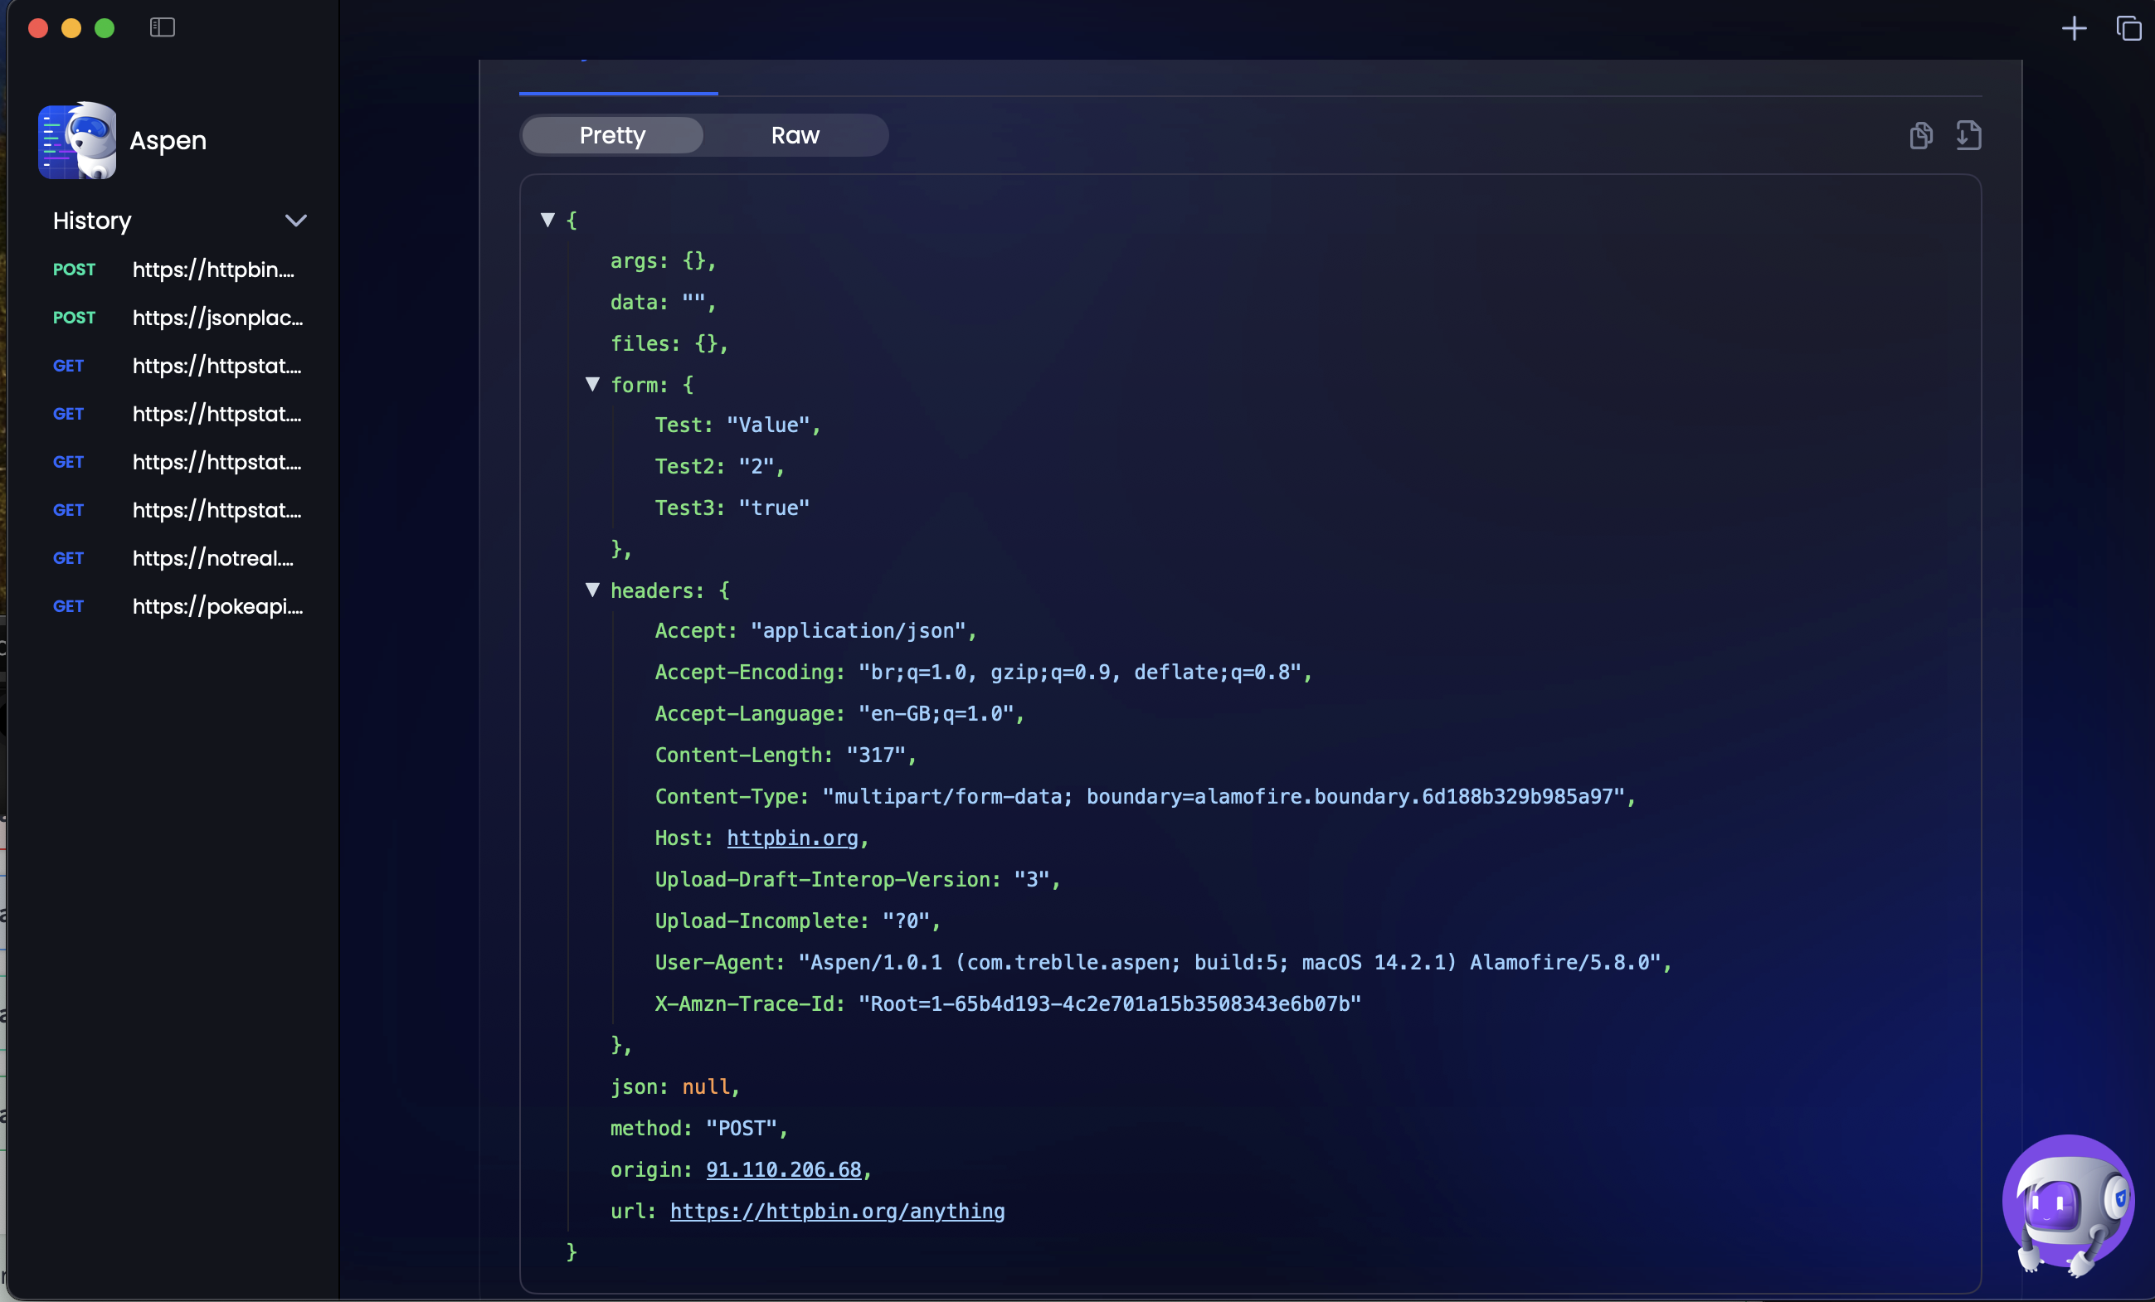This screenshot has width=2155, height=1302.
Task: Select the Aspen app icon in sidebar
Action: [77, 138]
